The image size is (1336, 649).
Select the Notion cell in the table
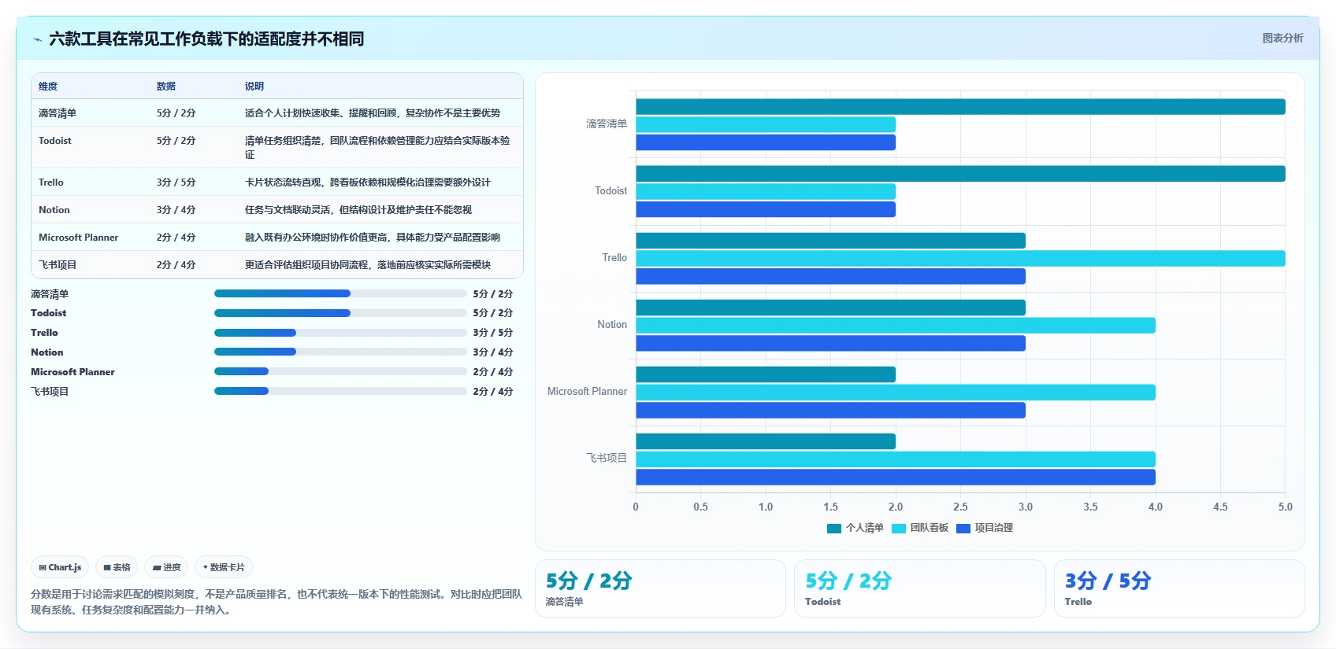click(x=54, y=210)
